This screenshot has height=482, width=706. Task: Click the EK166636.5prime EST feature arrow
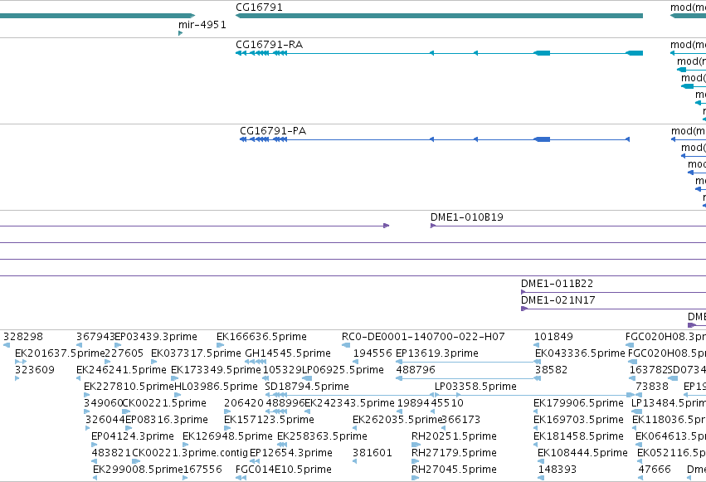click(x=220, y=345)
